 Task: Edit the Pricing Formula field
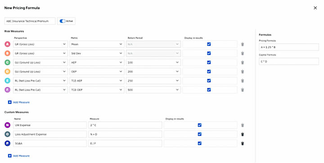[x=289, y=47]
